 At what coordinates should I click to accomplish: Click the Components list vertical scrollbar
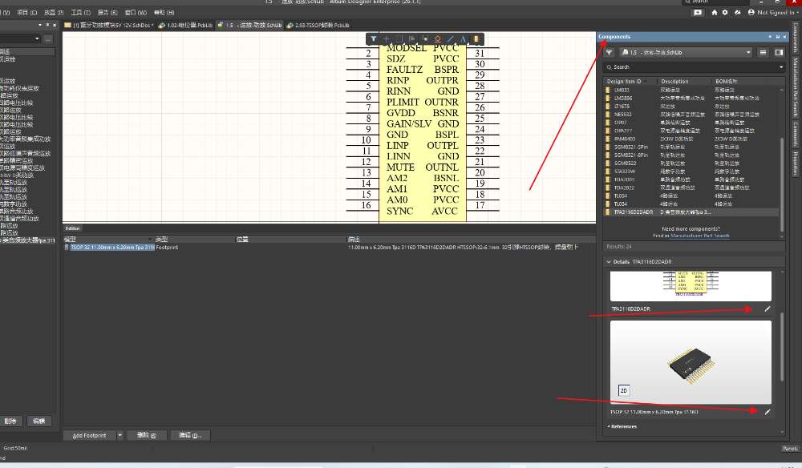[x=781, y=184]
